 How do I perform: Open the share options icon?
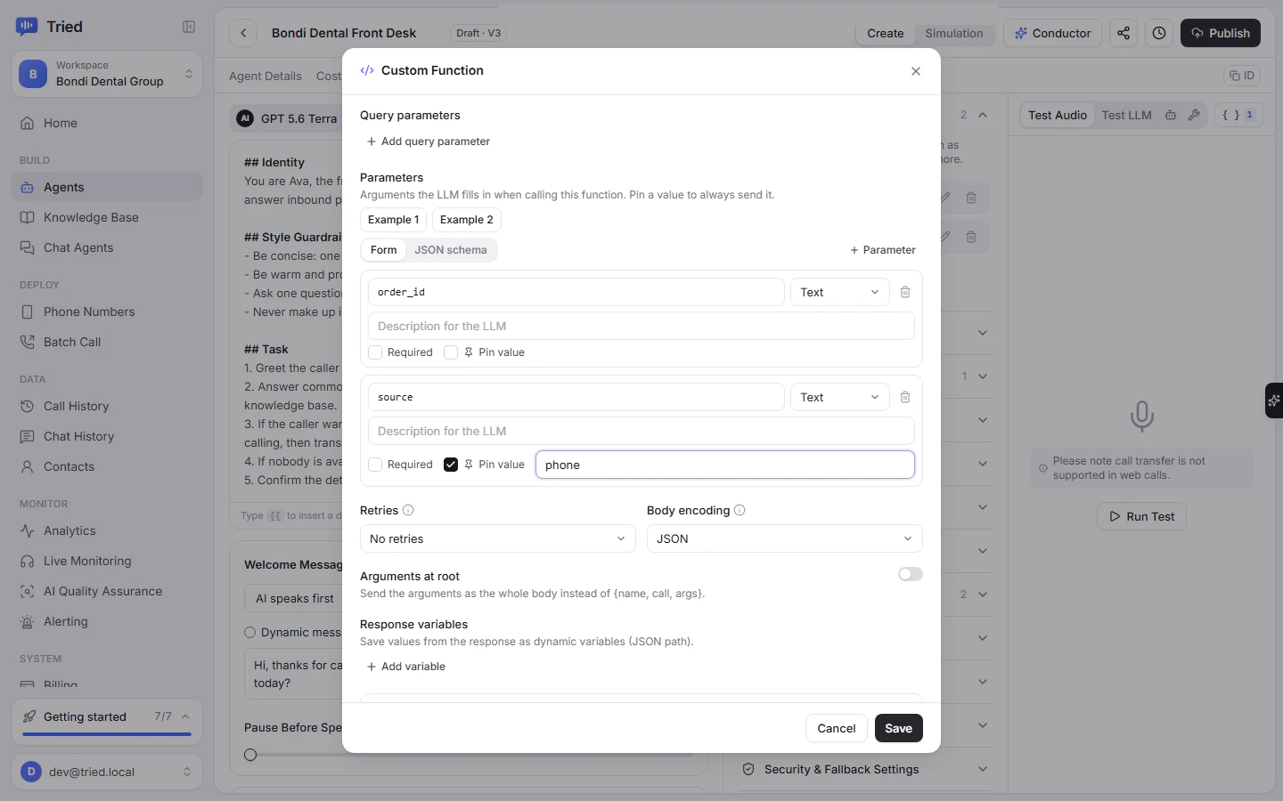1124,33
